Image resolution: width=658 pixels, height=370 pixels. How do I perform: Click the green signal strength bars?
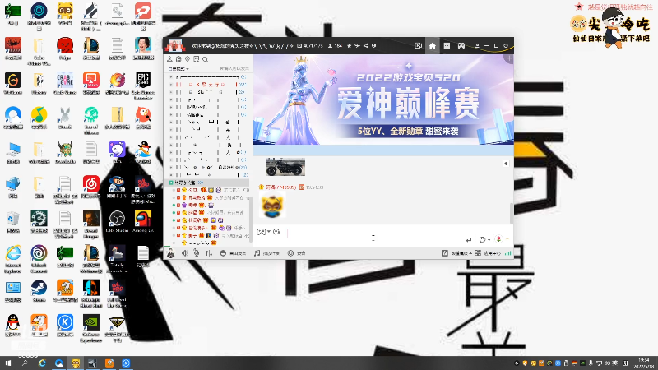coord(507,253)
